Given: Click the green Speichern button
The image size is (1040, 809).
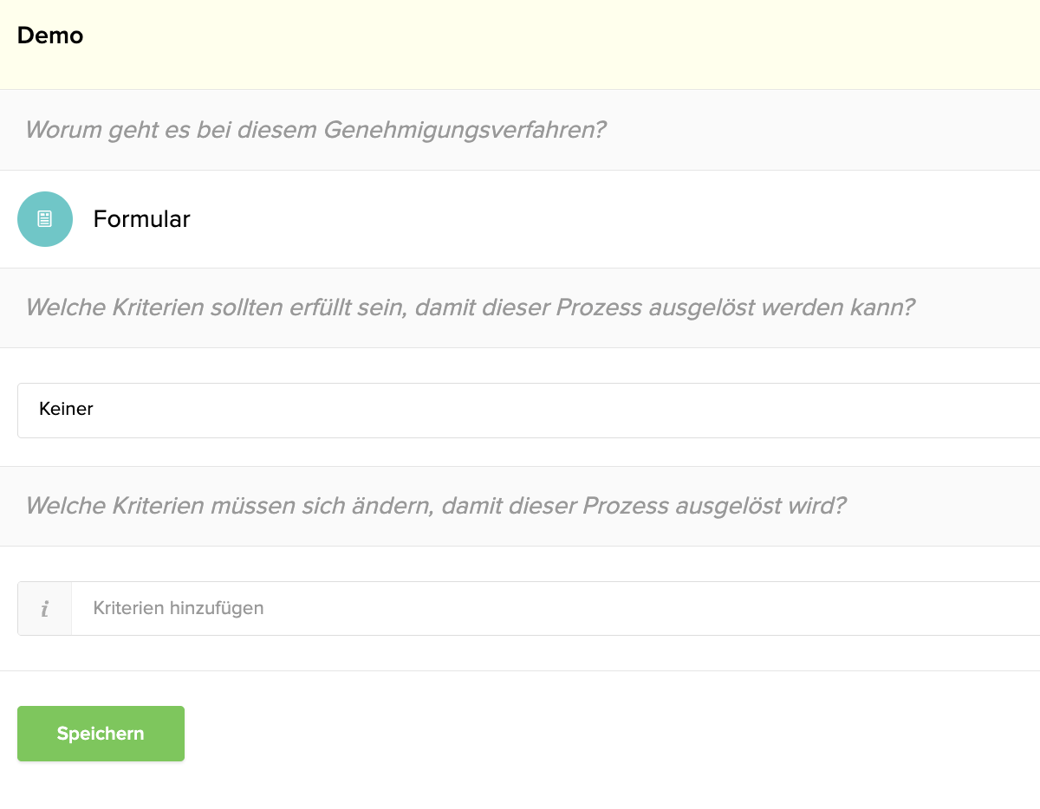Looking at the screenshot, I should click(x=101, y=734).
